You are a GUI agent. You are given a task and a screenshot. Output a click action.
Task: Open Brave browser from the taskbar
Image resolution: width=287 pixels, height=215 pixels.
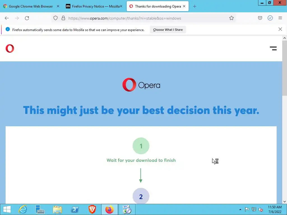92,209
